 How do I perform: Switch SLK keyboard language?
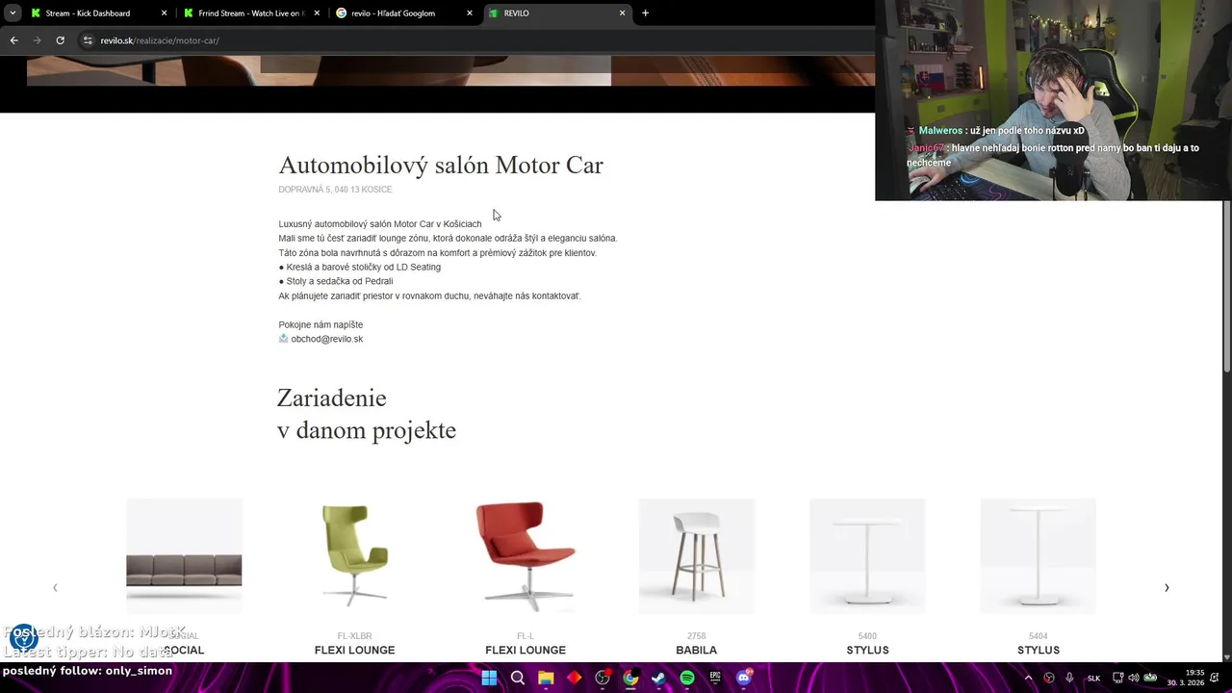(1093, 678)
